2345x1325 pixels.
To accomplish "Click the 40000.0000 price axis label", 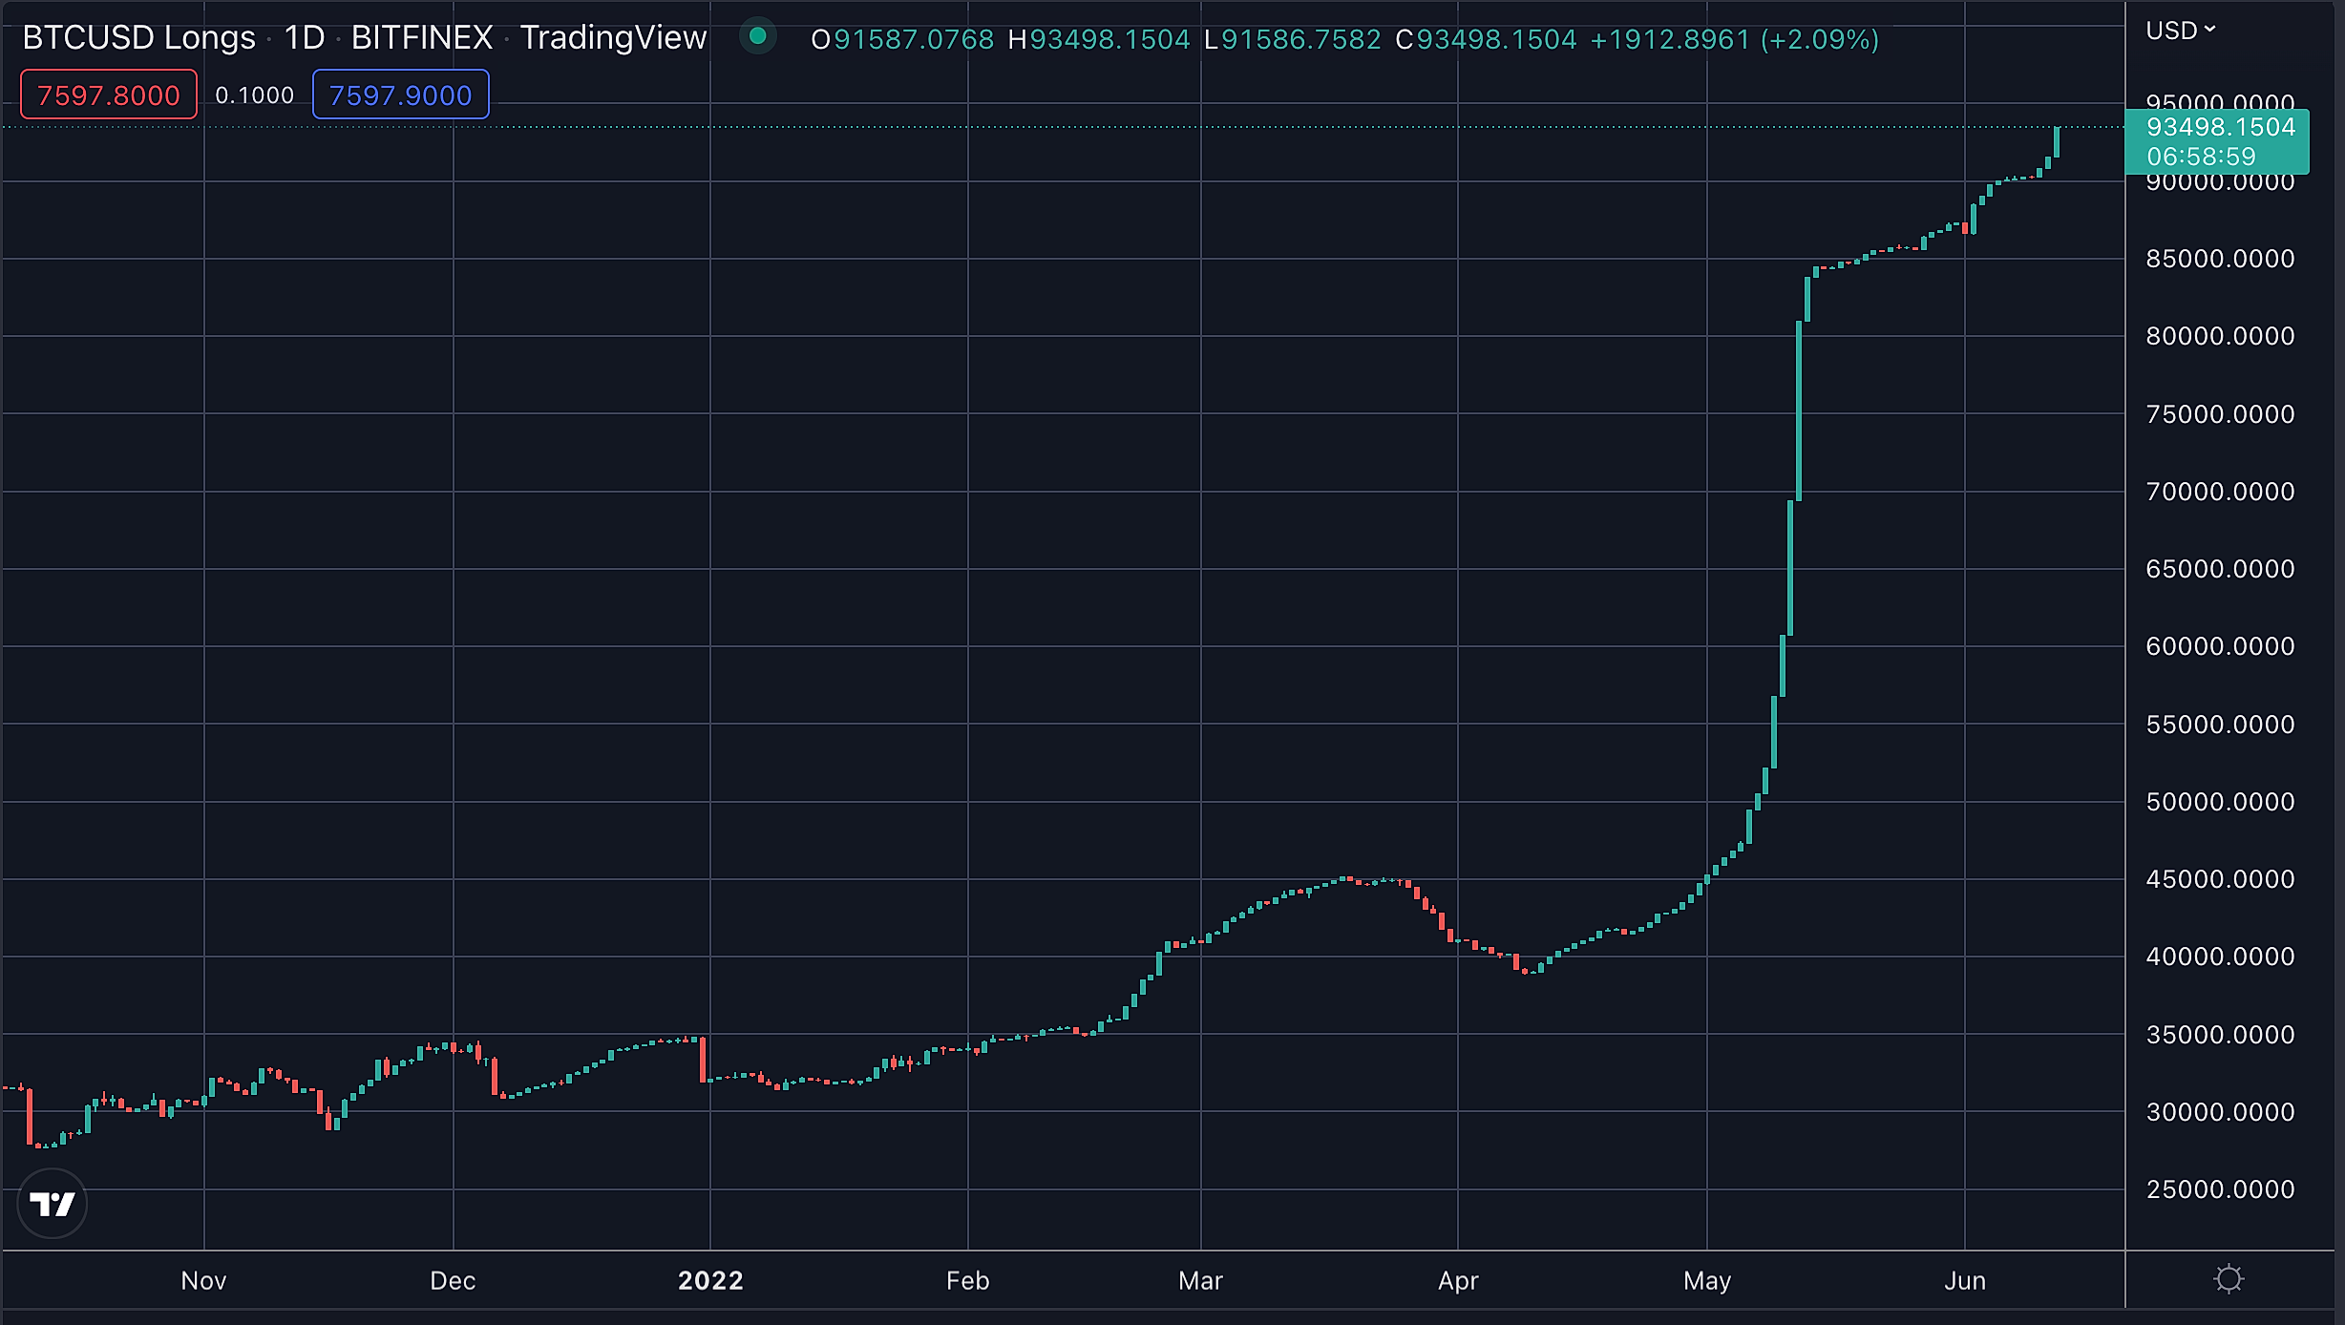I will (x=2220, y=957).
